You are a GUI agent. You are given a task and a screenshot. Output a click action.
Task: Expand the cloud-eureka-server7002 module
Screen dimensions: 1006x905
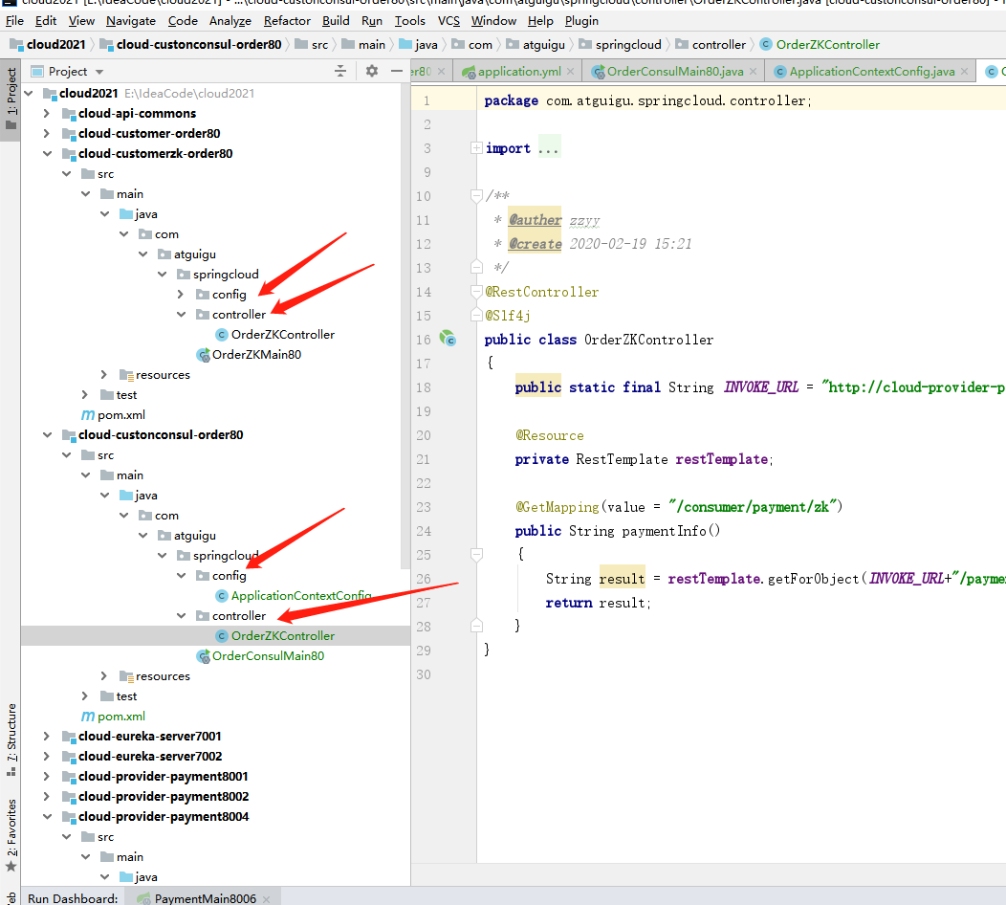click(46, 756)
